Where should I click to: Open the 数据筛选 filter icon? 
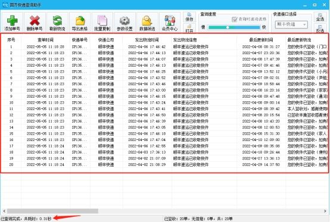(147, 21)
